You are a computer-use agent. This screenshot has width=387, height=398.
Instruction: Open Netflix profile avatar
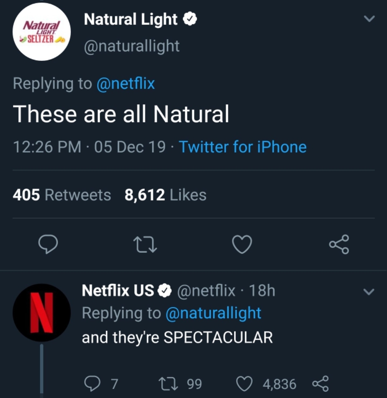tap(42, 312)
